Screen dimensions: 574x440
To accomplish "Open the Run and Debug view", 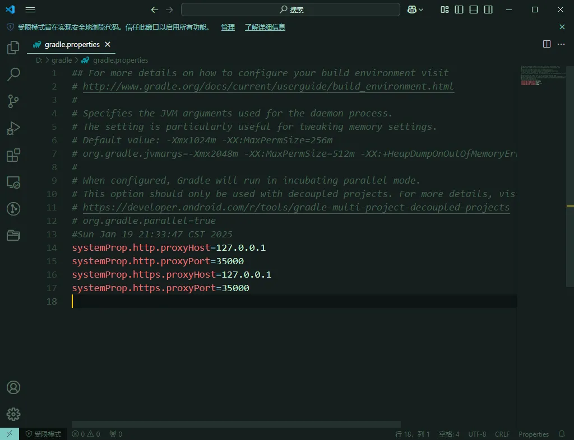I will pyautogui.click(x=13, y=128).
